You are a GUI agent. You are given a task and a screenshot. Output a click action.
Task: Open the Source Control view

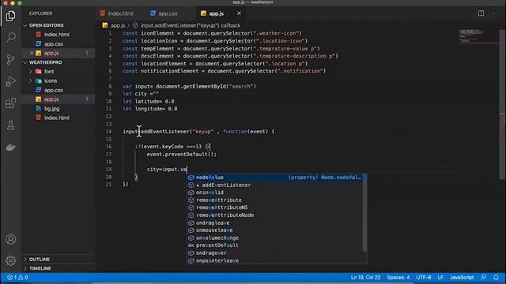pos(10,60)
